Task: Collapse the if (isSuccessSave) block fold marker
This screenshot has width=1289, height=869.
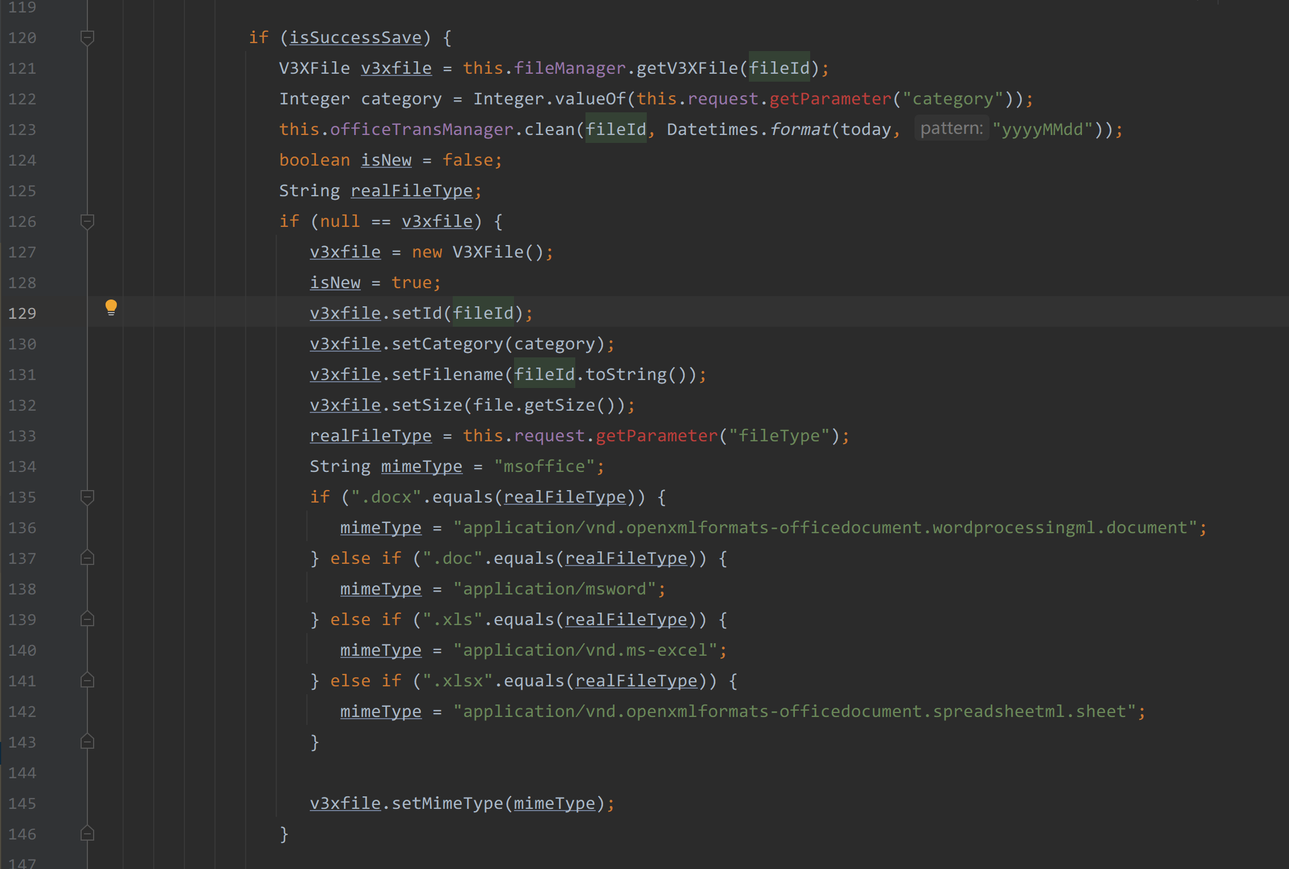Action: tap(87, 38)
